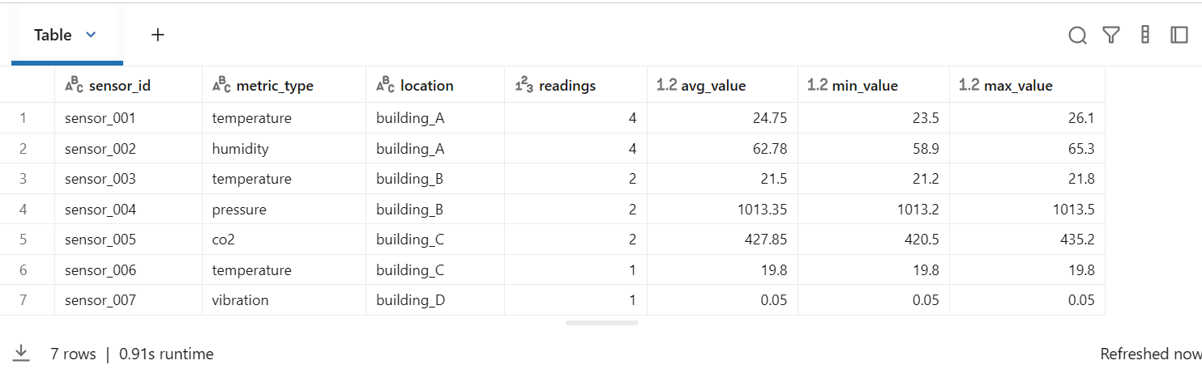
Task: Expand the Table tab dropdown chevron
Action: 91,35
